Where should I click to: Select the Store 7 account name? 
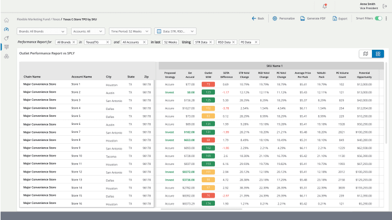click(76, 132)
